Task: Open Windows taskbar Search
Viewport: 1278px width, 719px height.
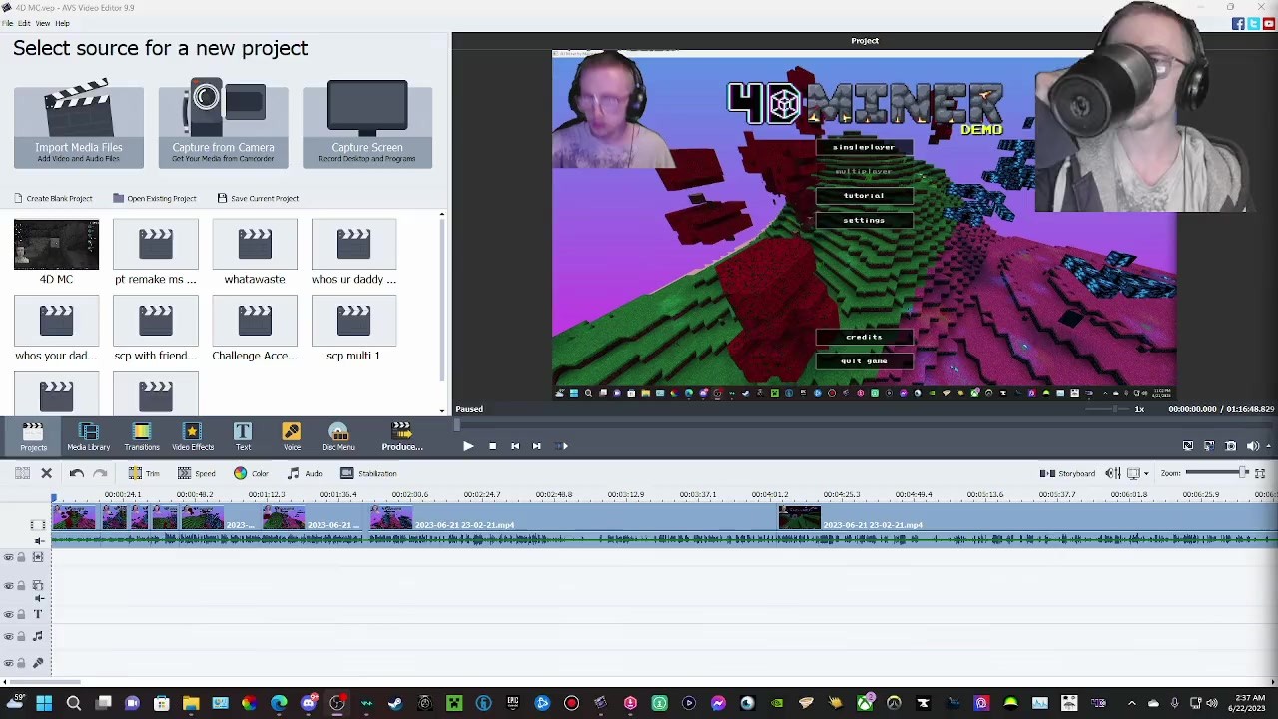Action: coord(73,704)
